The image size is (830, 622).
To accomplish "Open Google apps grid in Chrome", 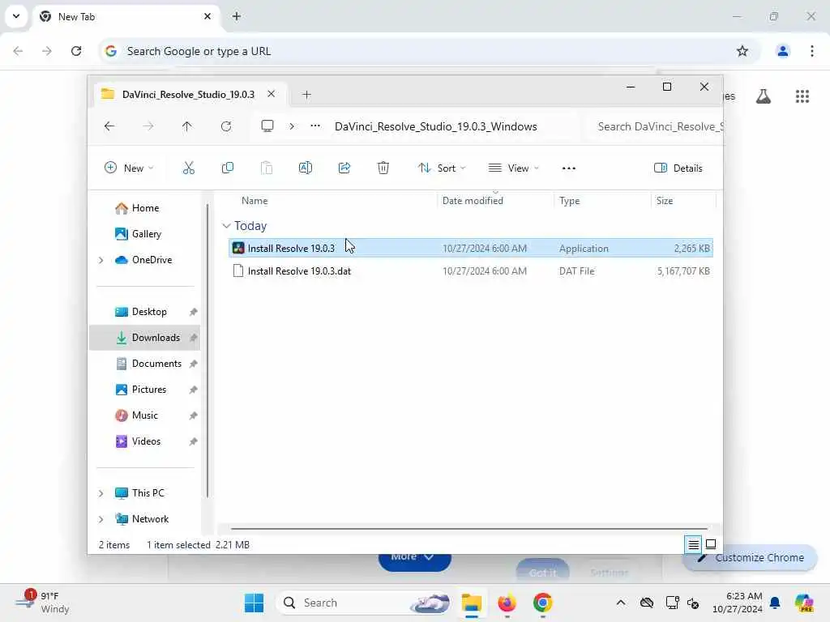I will click(802, 96).
